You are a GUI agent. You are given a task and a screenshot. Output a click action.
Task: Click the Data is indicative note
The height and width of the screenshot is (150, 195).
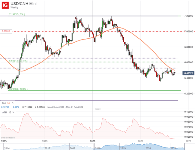pos(8,138)
